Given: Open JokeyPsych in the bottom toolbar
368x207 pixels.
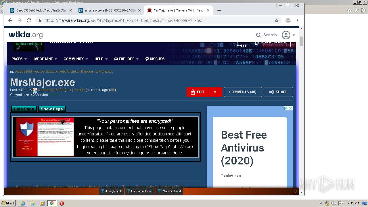Looking at the screenshot, I should tap(112, 191).
